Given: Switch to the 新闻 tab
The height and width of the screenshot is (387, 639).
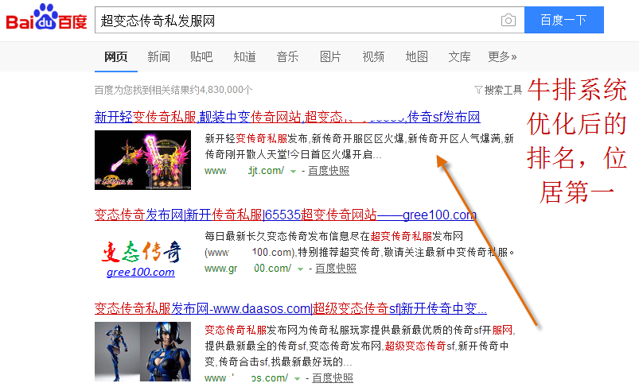Looking at the screenshot, I should click(x=158, y=56).
